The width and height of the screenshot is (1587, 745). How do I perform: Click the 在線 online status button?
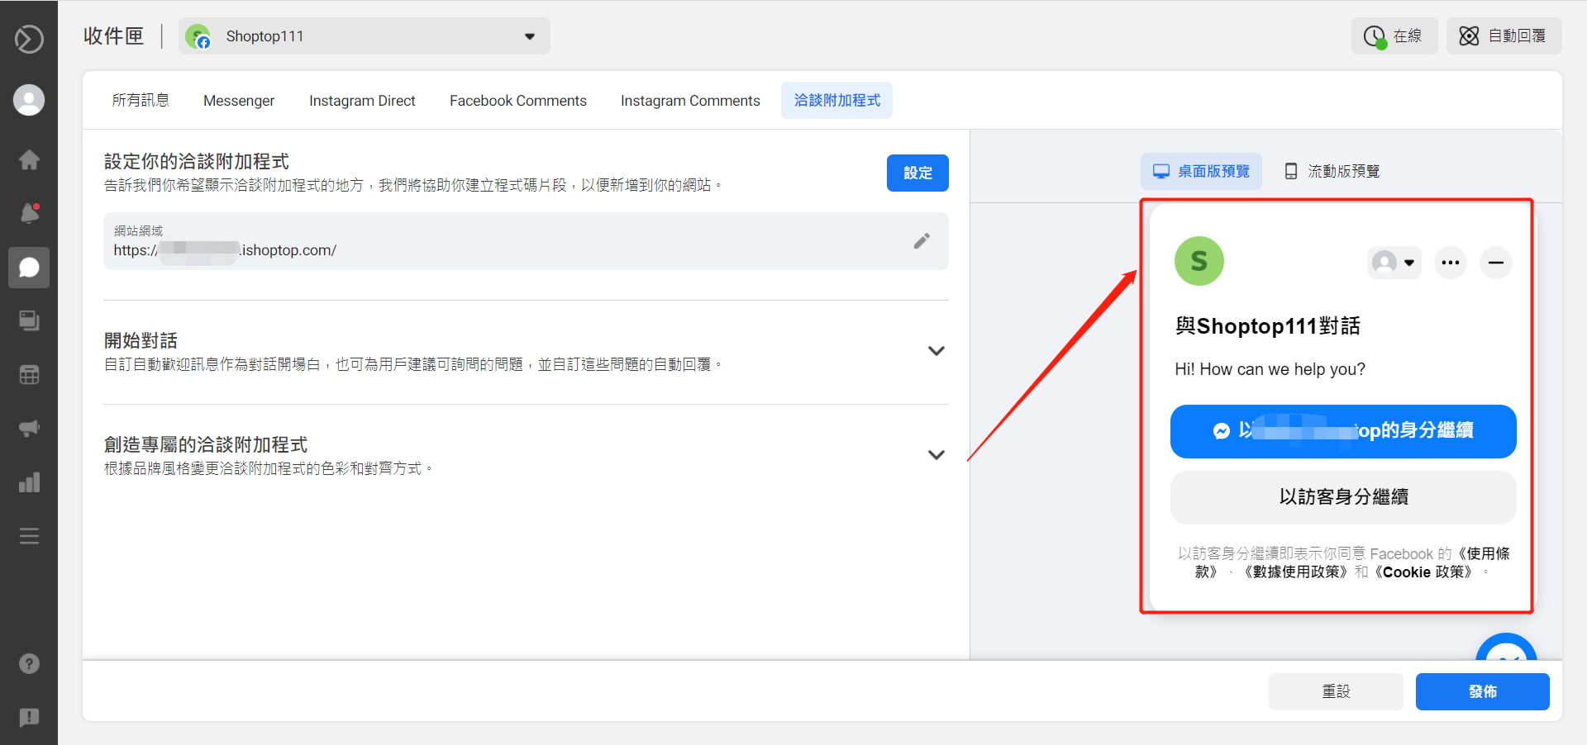(x=1394, y=36)
